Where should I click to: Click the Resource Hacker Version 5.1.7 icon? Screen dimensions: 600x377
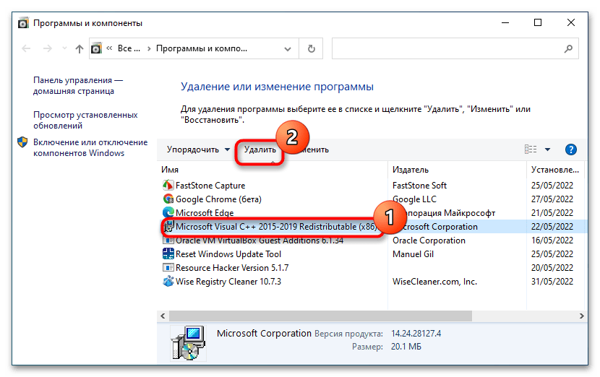click(168, 268)
